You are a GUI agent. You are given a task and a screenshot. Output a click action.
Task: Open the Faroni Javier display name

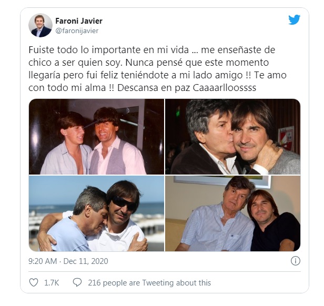click(x=79, y=21)
